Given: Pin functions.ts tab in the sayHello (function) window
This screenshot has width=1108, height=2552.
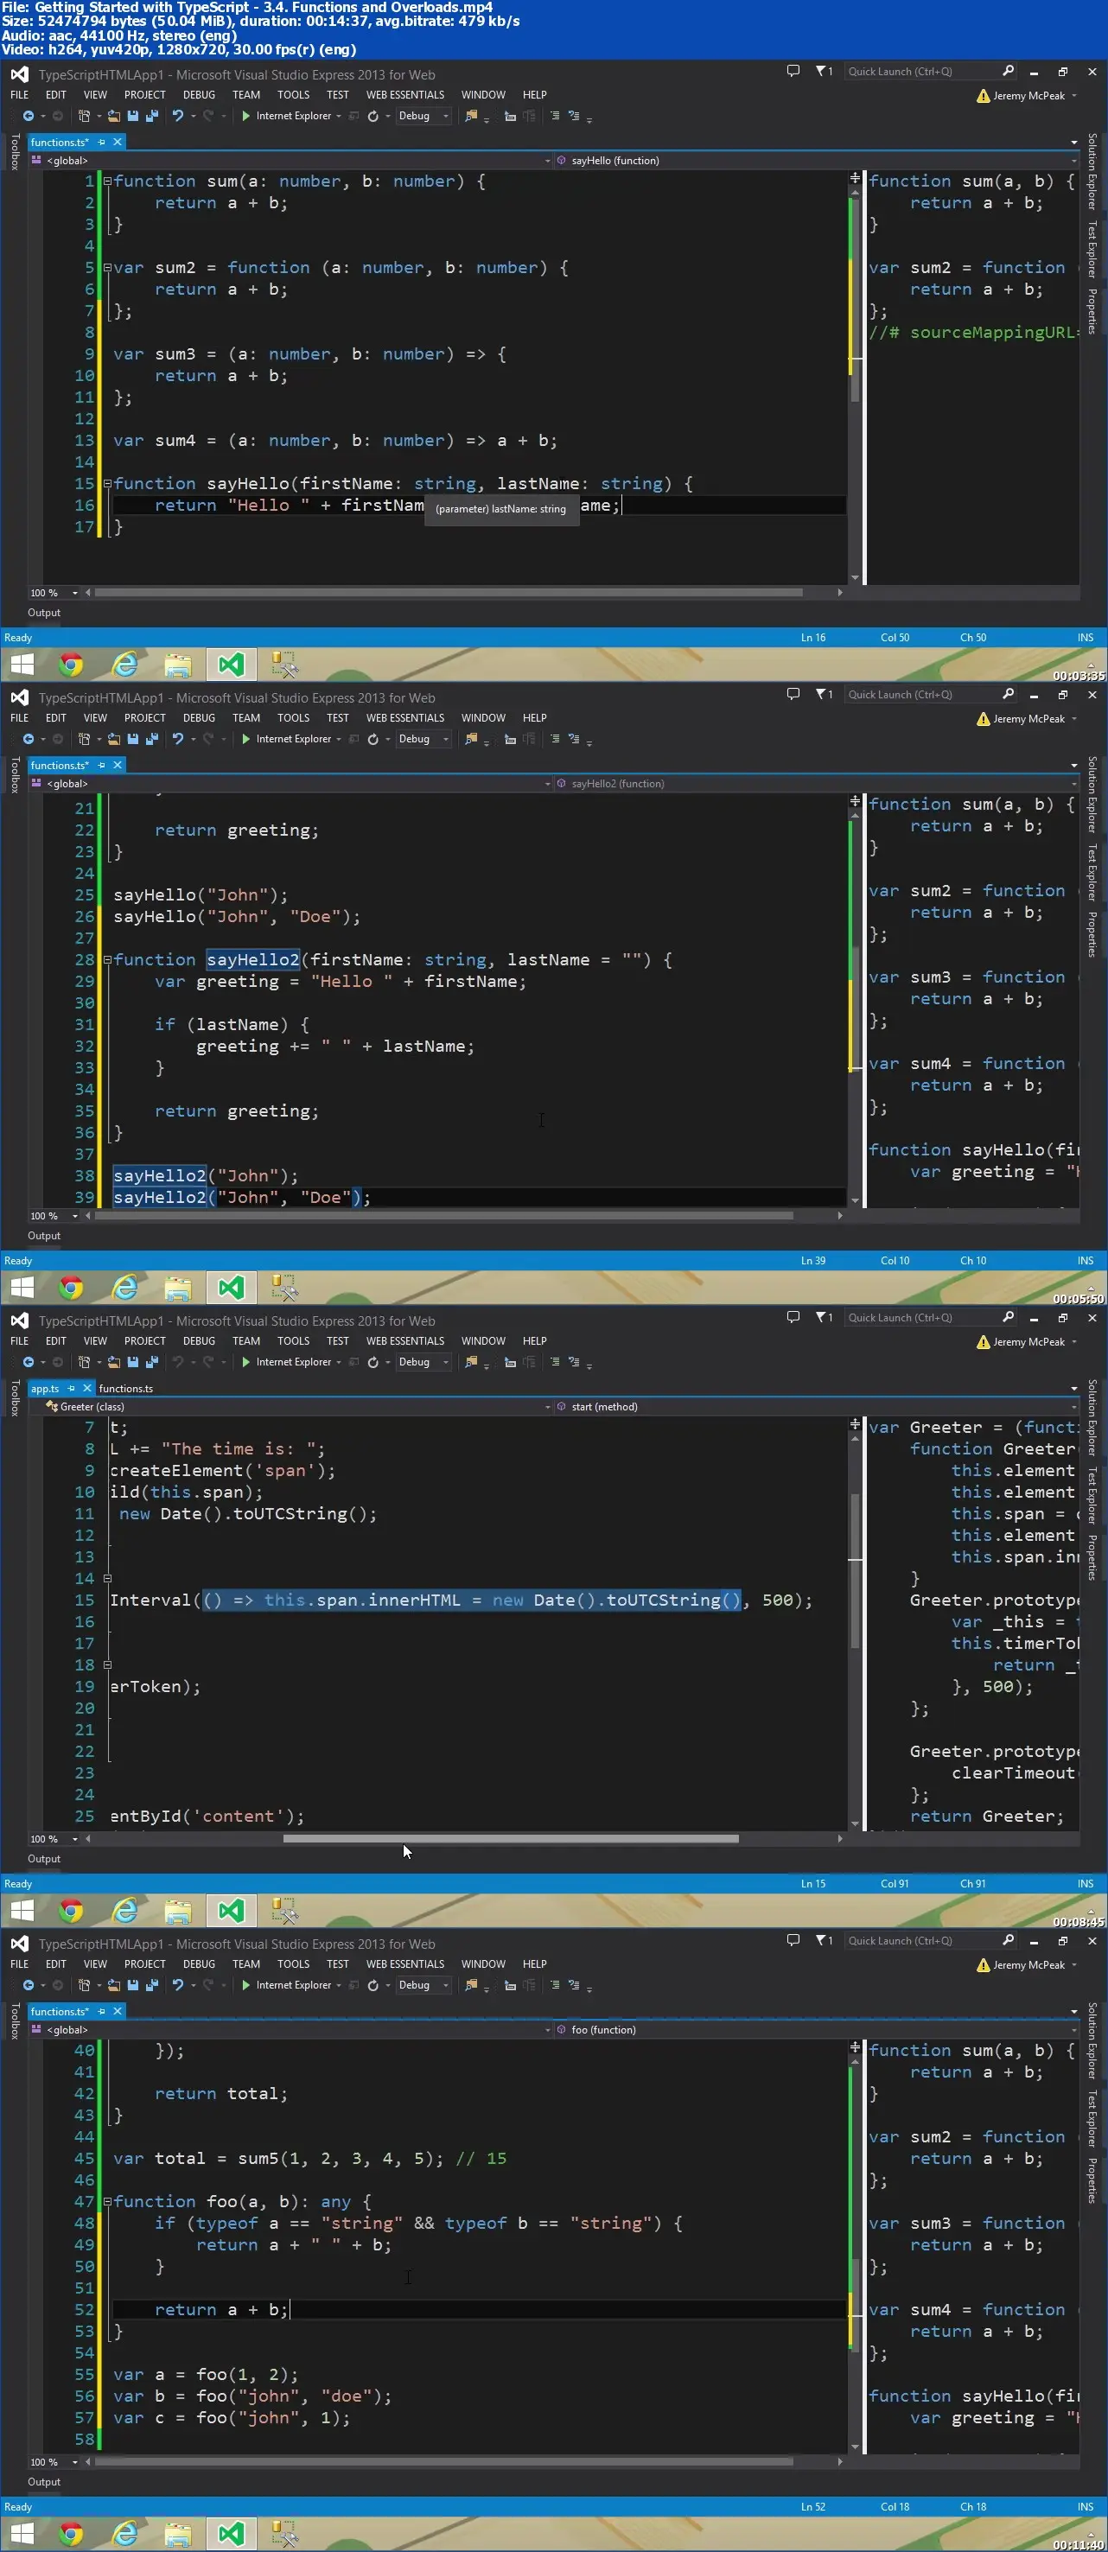Looking at the screenshot, I should click(x=101, y=143).
